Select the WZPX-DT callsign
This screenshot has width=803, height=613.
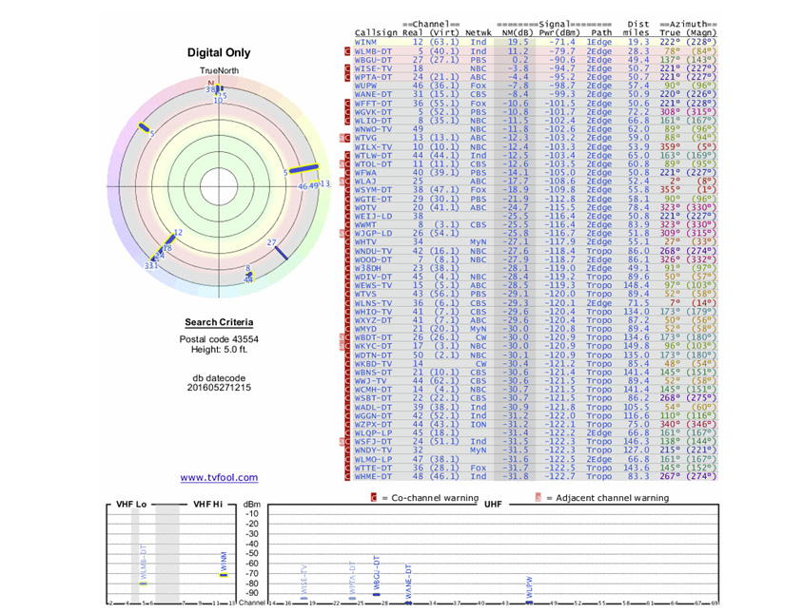point(373,425)
